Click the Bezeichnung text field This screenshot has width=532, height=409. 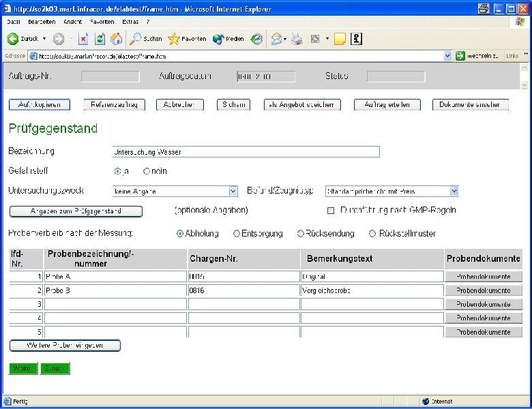point(246,152)
